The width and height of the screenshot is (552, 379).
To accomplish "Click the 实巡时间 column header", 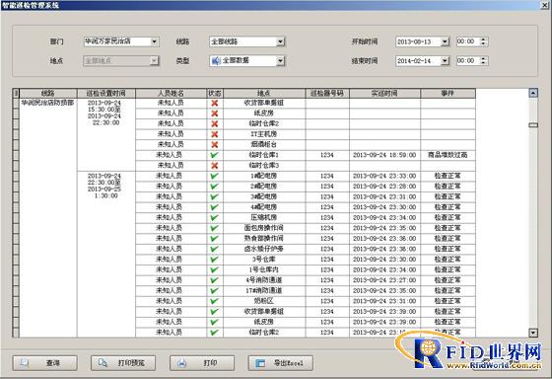I will tap(384, 93).
